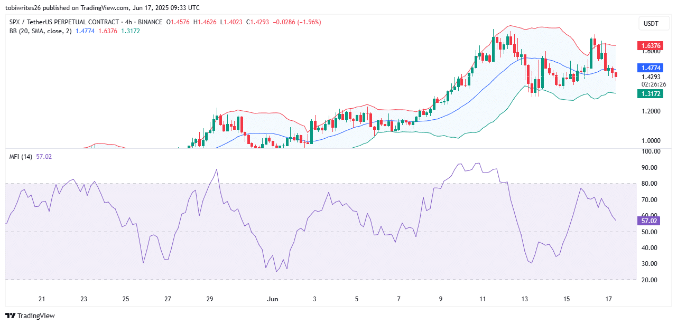
Task: Select the SPX / TetherUS PERPETUAL CONTRACT title
Action: [85, 22]
